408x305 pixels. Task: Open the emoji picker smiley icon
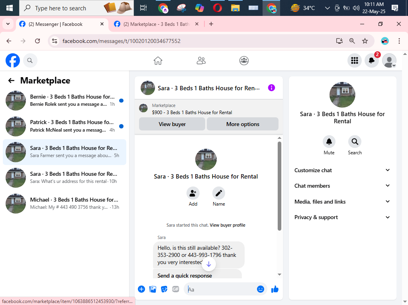[x=260, y=289]
